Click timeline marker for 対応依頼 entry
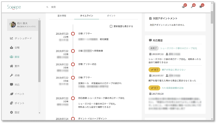Viewport: 217px width, 124px height. tap(73, 98)
